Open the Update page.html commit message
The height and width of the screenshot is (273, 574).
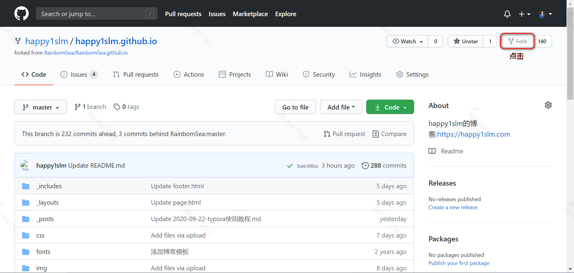(x=176, y=203)
